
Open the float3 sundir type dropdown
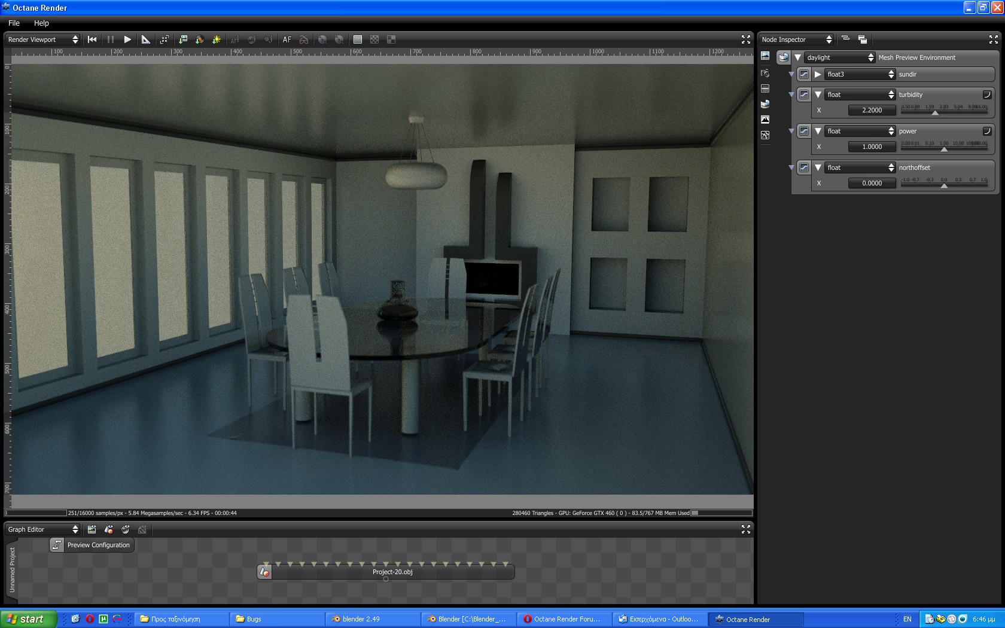(x=860, y=74)
